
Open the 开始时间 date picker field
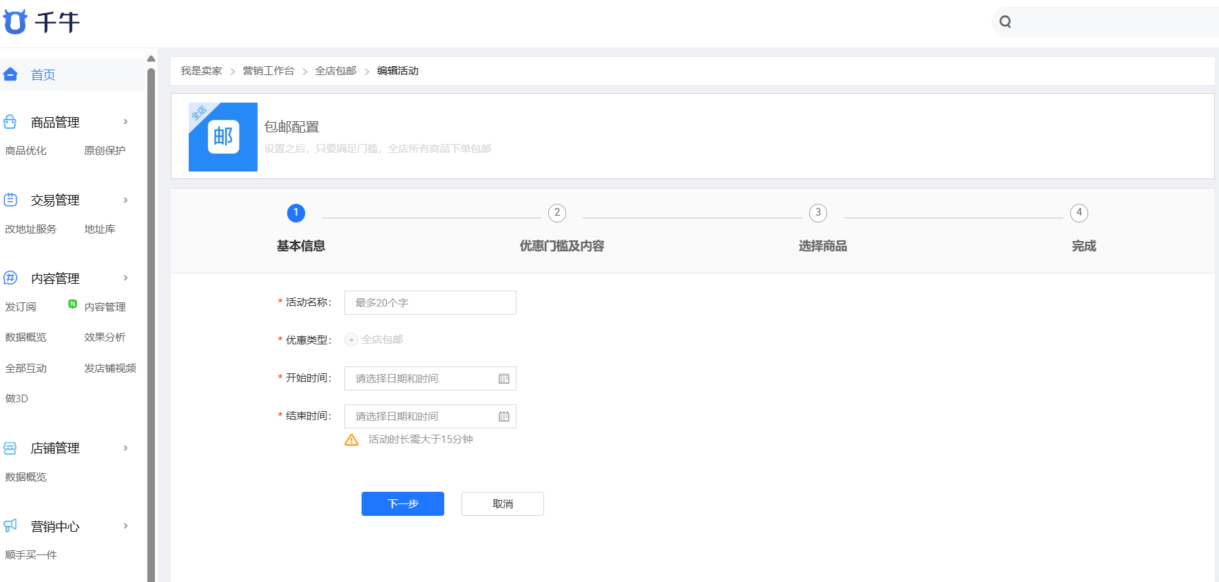pyautogui.click(x=430, y=379)
